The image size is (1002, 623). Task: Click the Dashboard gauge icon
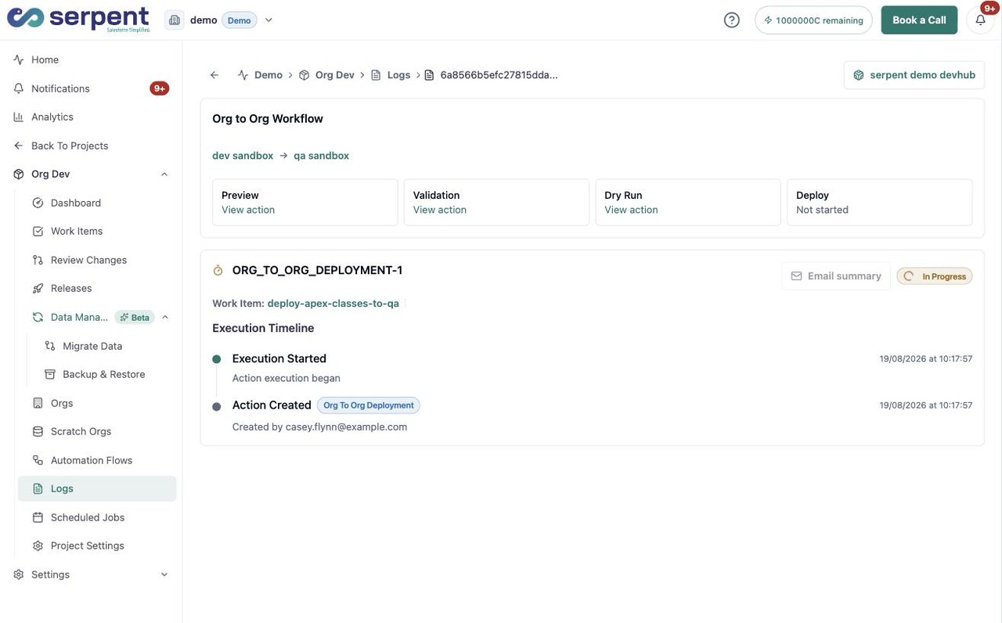38,203
